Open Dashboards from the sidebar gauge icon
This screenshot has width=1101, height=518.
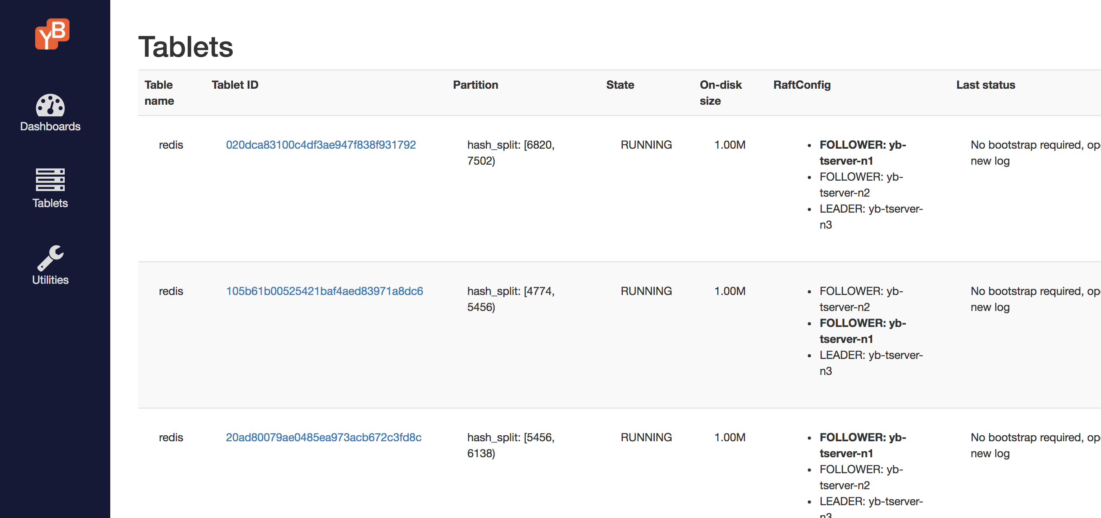[x=50, y=105]
